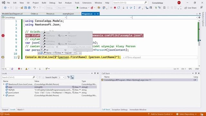This screenshot has height=116, width=206.
Task: Switch to the Order.cs tab
Action: [x=34, y=14]
